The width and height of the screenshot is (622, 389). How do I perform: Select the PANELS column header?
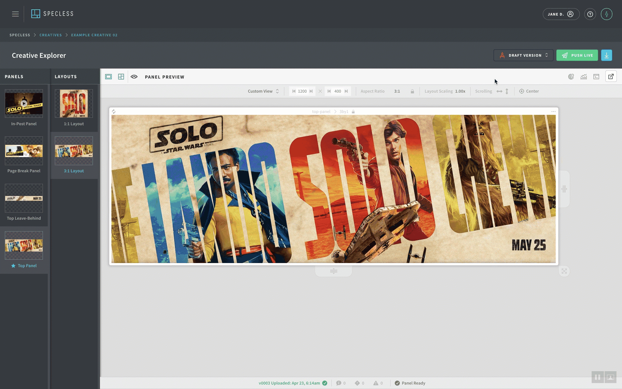tap(14, 77)
